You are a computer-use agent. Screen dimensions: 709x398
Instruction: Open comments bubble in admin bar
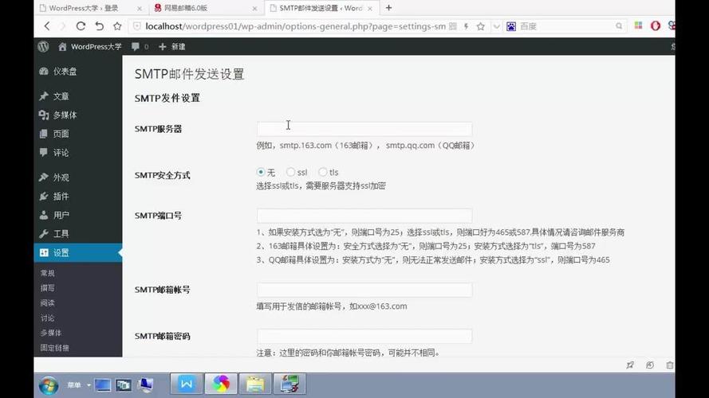[140, 46]
